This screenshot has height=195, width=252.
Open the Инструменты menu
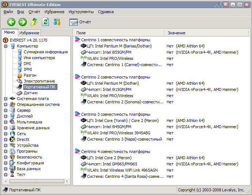point(81,12)
